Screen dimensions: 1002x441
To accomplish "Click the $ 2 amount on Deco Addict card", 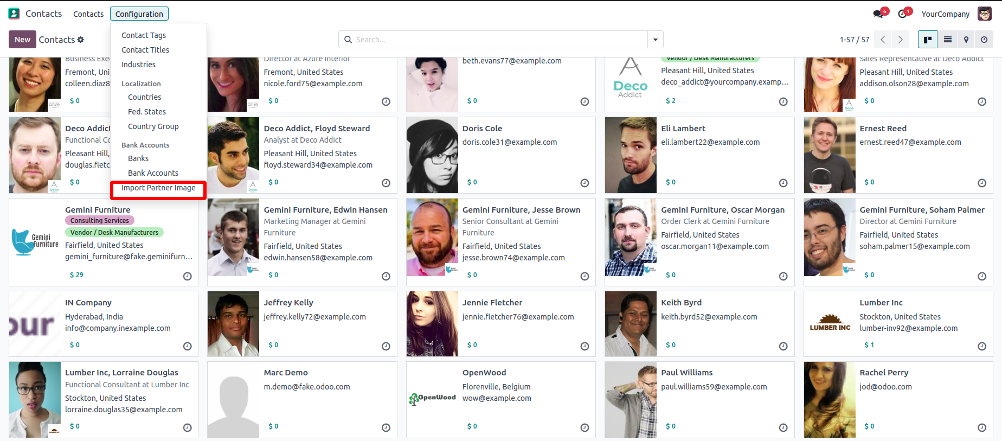I will click(671, 101).
